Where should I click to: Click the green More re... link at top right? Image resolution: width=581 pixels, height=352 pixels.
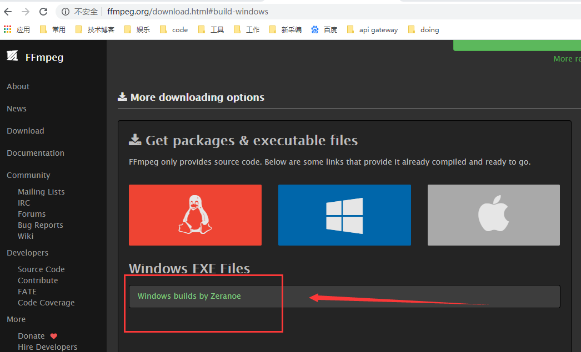[567, 59]
